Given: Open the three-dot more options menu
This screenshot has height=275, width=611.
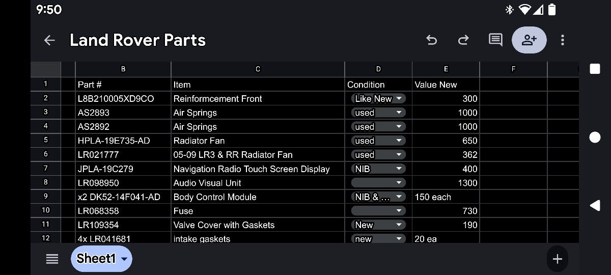Looking at the screenshot, I should (563, 40).
